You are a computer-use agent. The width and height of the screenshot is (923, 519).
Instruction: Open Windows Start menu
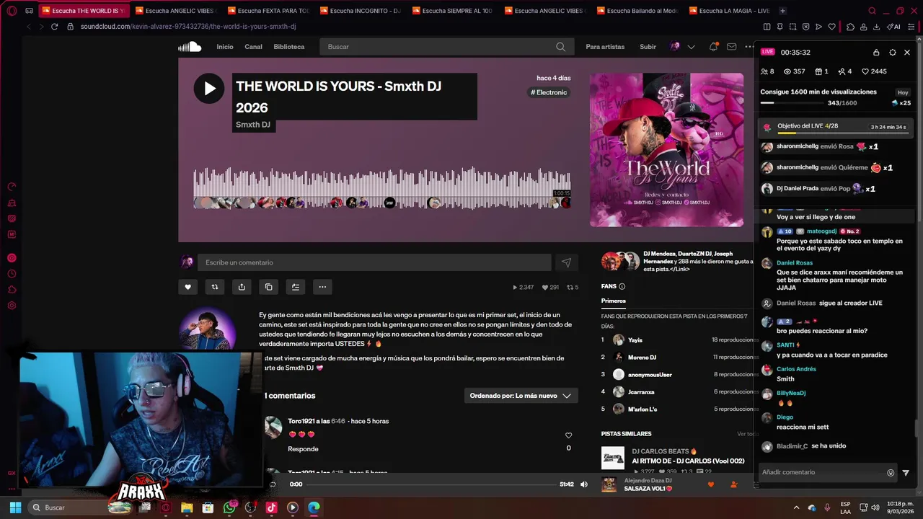15,507
